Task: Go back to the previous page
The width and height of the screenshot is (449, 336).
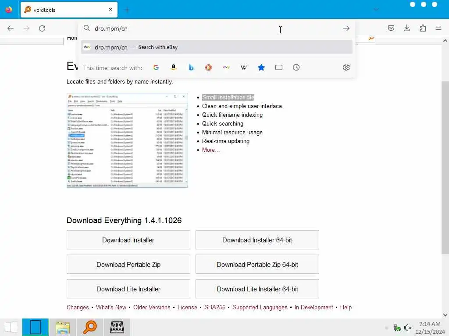Action: (x=11, y=28)
